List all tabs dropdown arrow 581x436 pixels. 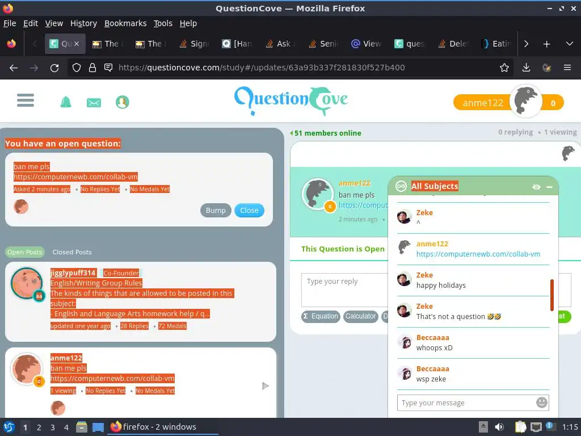[570, 44]
